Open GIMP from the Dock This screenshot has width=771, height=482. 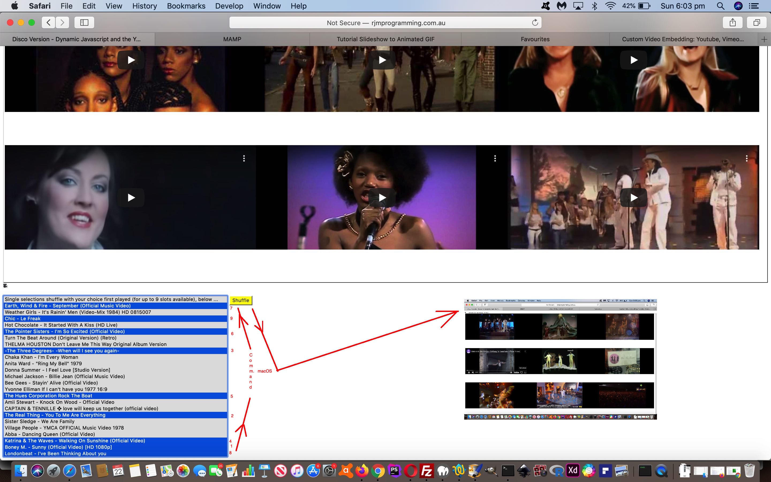tap(491, 470)
